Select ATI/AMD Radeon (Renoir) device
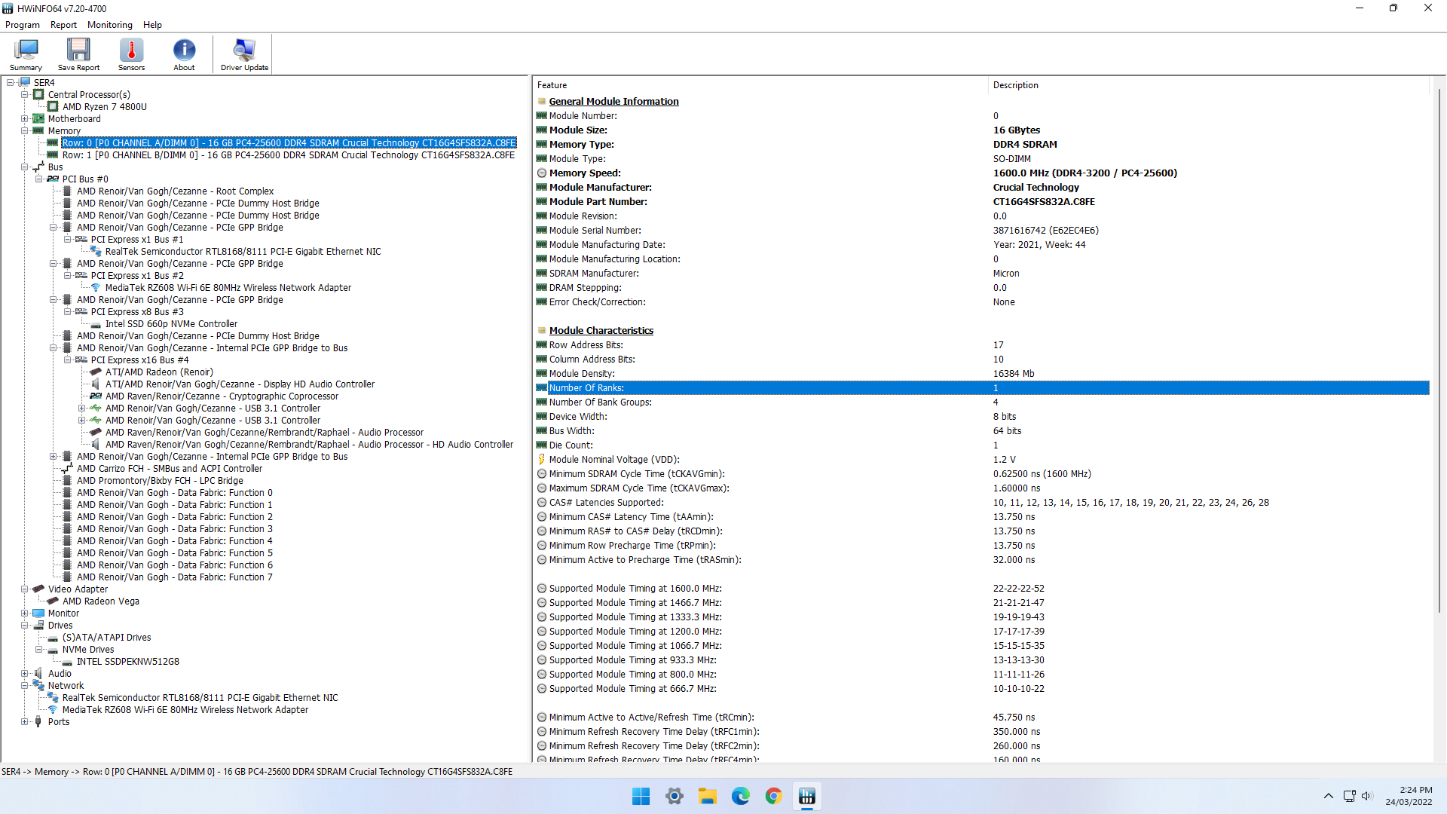1447x814 pixels. click(x=159, y=372)
